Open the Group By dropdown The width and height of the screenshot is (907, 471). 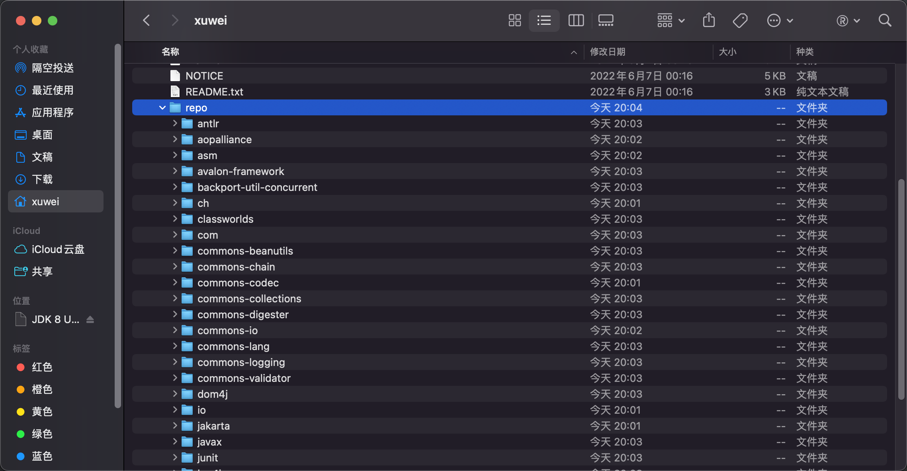[x=670, y=20]
